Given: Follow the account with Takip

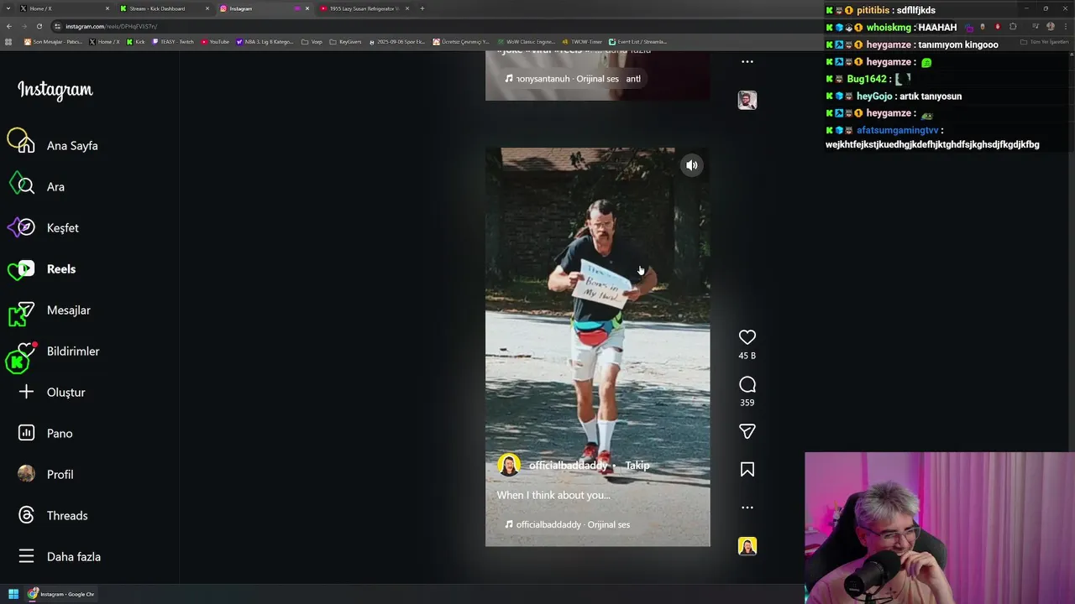Looking at the screenshot, I should (637, 466).
